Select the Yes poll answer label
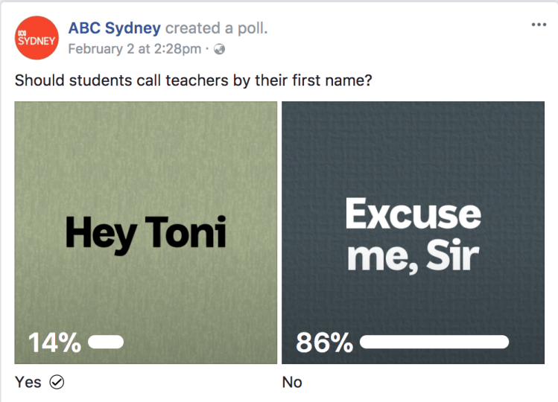 pyautogui.click(x=28, y=382)
